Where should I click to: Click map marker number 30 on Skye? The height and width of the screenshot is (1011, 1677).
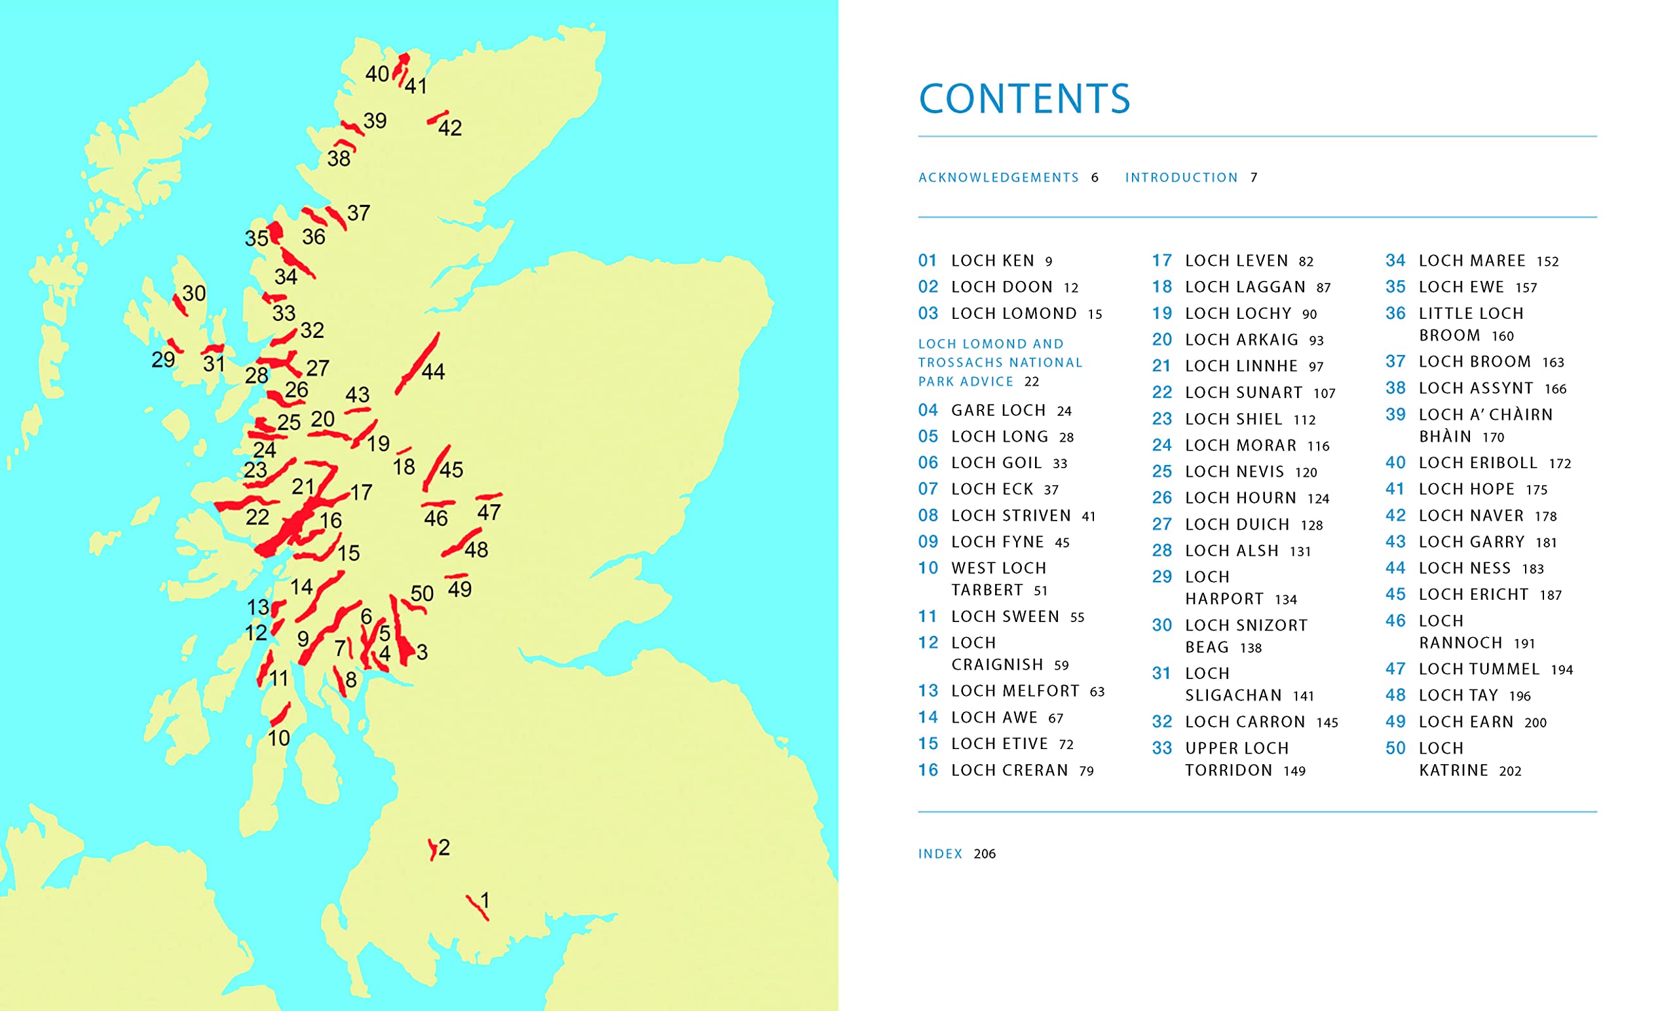pyautogui.click(x=193, y=293)
